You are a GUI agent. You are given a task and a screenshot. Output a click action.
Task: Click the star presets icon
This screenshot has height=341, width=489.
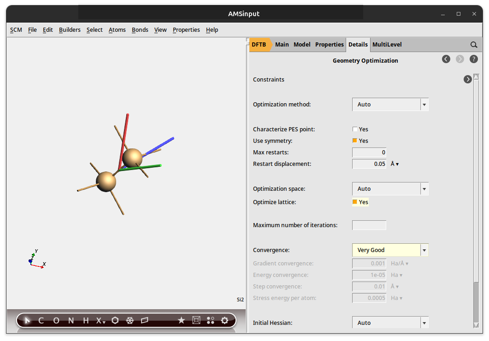click(x=181, y=320)
